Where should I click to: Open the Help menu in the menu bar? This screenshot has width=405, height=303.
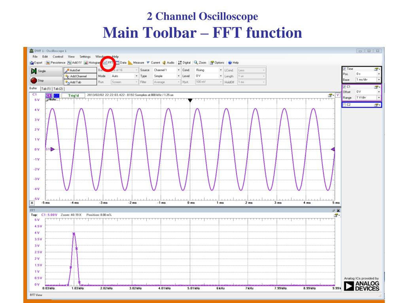pyautogui.click(x=115, y=56)
